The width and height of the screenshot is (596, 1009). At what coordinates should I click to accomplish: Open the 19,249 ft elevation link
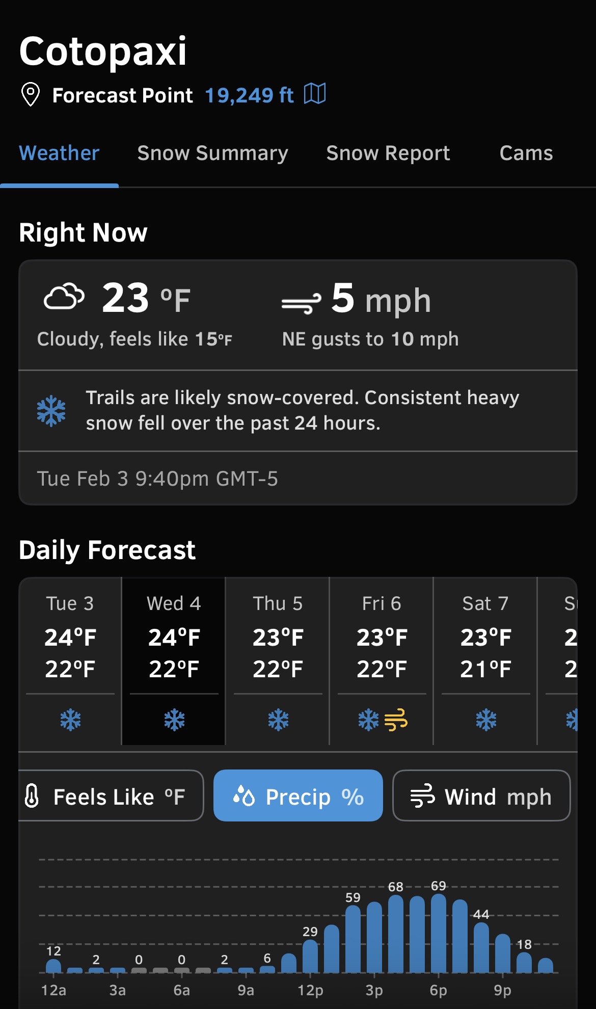249,95
